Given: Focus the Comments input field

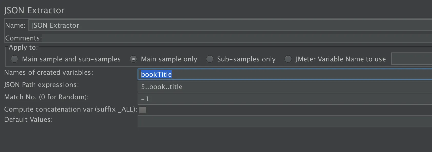Looking at the screenshot, I should tap(237, 38).
